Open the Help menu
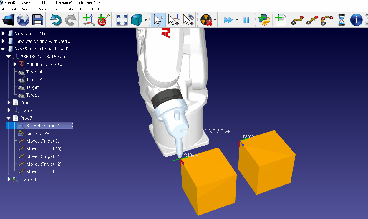368x219 pixels. pos(102,9)
